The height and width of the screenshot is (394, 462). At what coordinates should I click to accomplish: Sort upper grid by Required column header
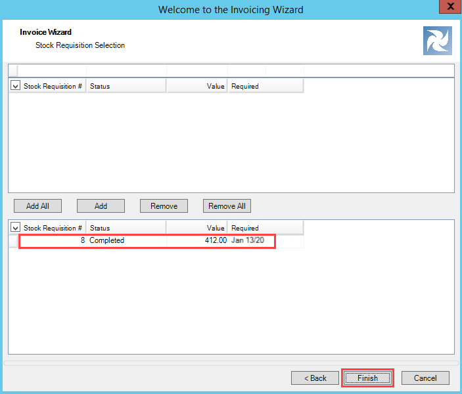pos(265,86)
